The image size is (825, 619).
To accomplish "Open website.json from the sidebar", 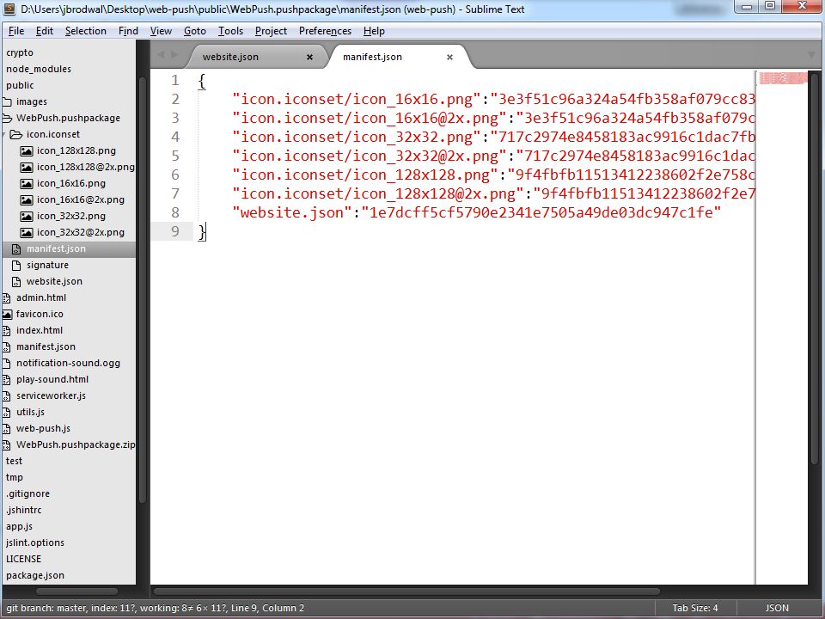I will pos(54,281).
